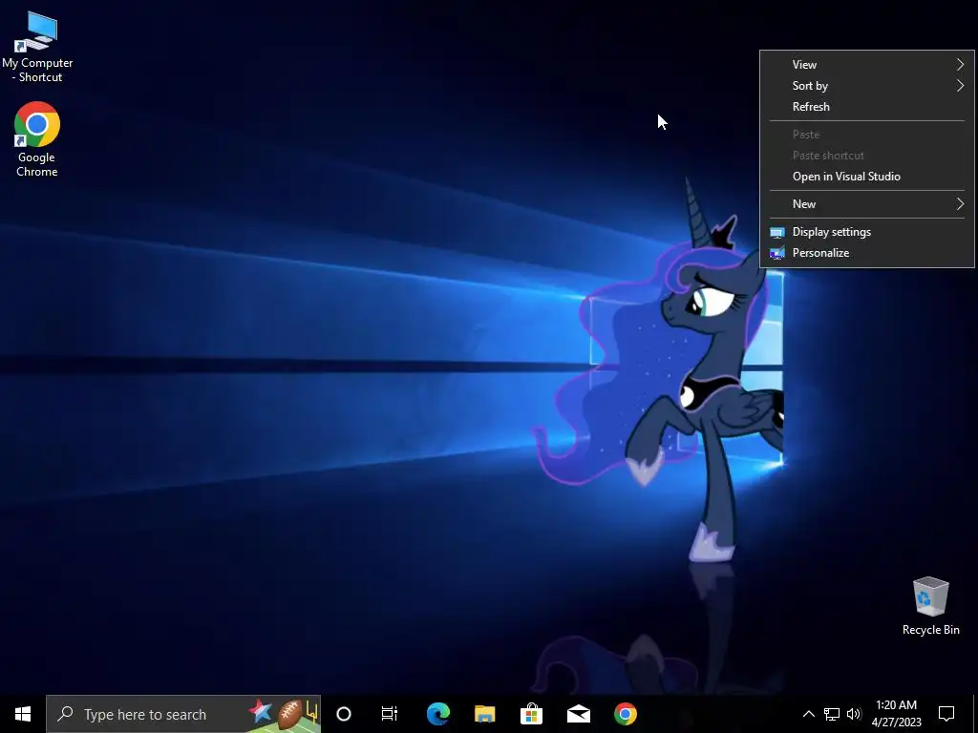This screenshot has width=978, height=733.
Task: Click the Cortana circle icon
Action: click(x=344, y=714)
